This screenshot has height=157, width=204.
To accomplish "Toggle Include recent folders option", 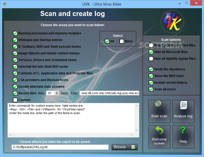I will click(x=151, y=83).
